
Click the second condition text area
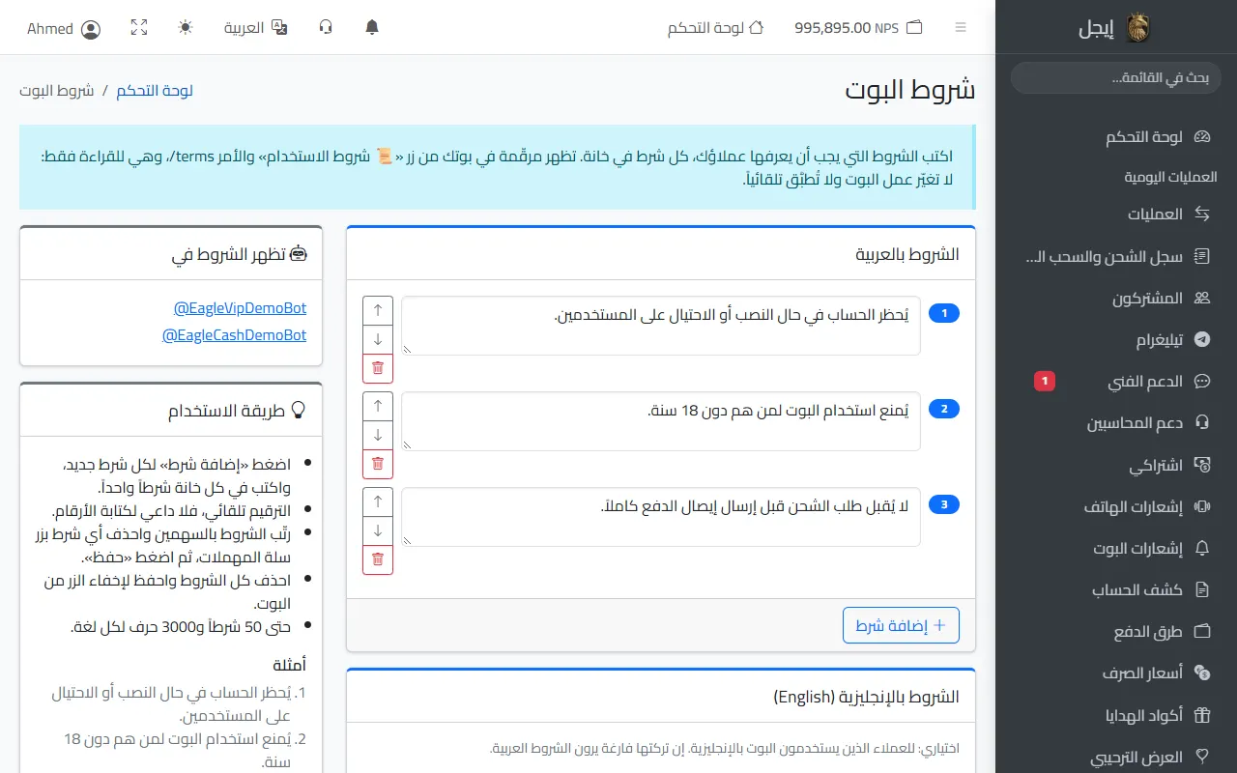pyautogui.click(x=661, y=421)
